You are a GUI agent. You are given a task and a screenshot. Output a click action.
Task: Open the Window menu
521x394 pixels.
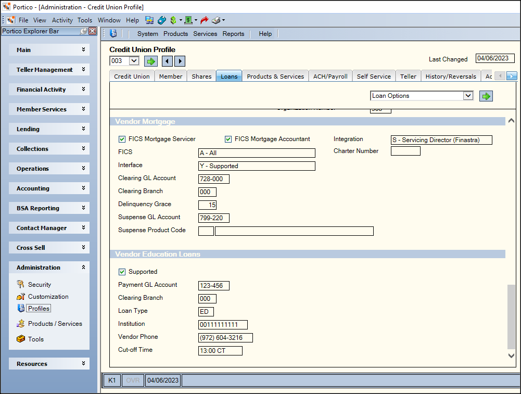pos(109,20)
